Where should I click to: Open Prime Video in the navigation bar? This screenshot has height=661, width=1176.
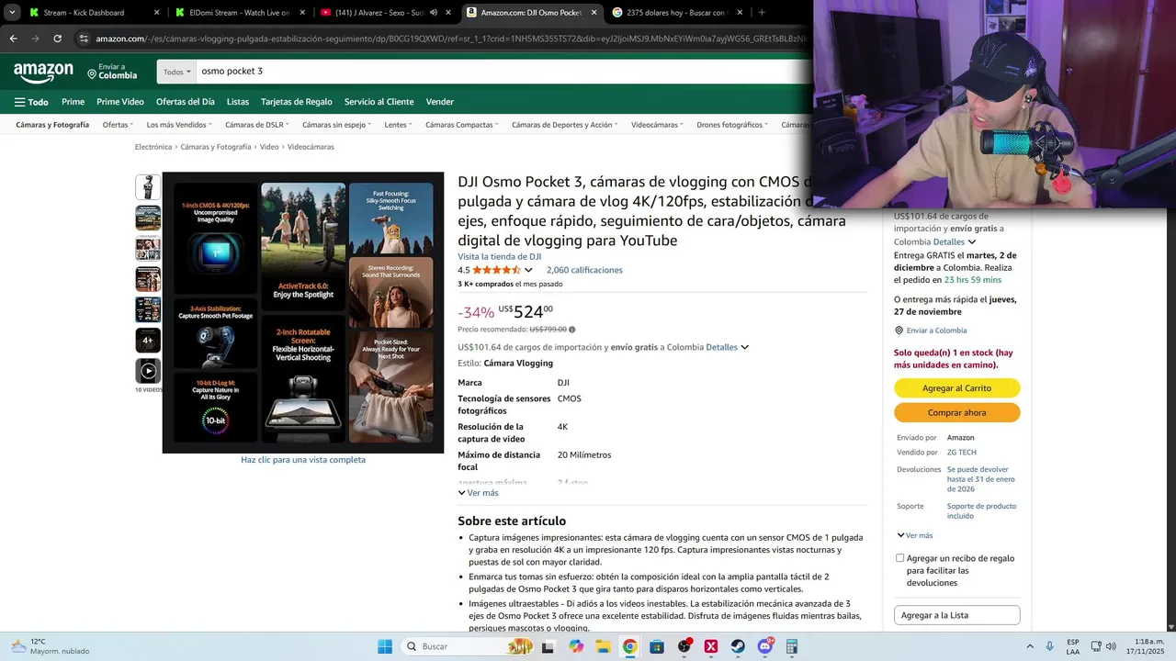[x=120, y=102]
